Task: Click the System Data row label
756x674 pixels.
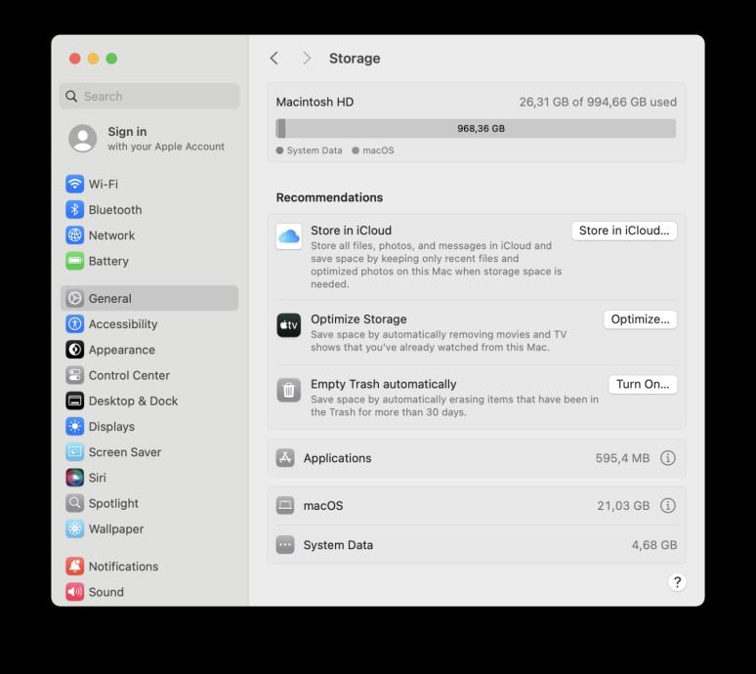Action: coord(338,545)
